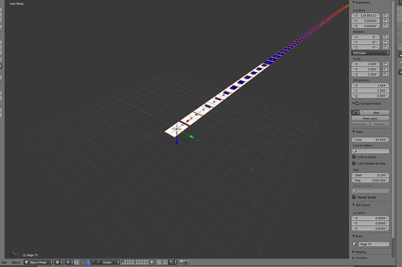Select first layer in right layer grid

[137, 261]
